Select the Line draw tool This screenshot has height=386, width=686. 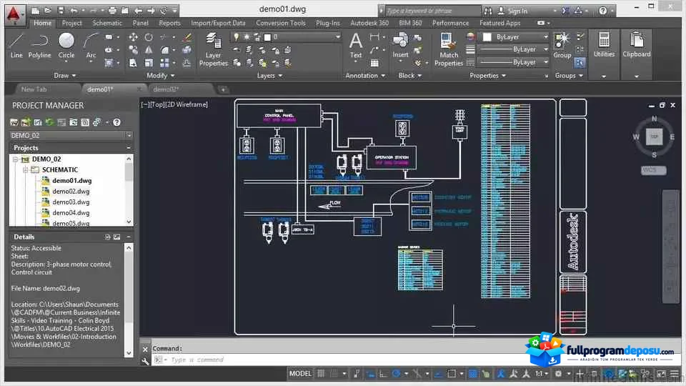point(16,46)
